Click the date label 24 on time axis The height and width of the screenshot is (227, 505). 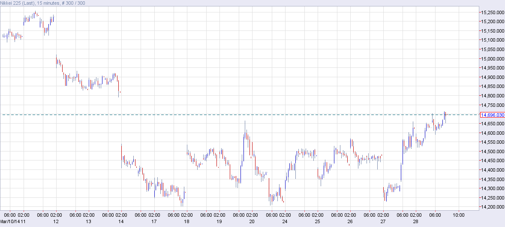[285, 221]
